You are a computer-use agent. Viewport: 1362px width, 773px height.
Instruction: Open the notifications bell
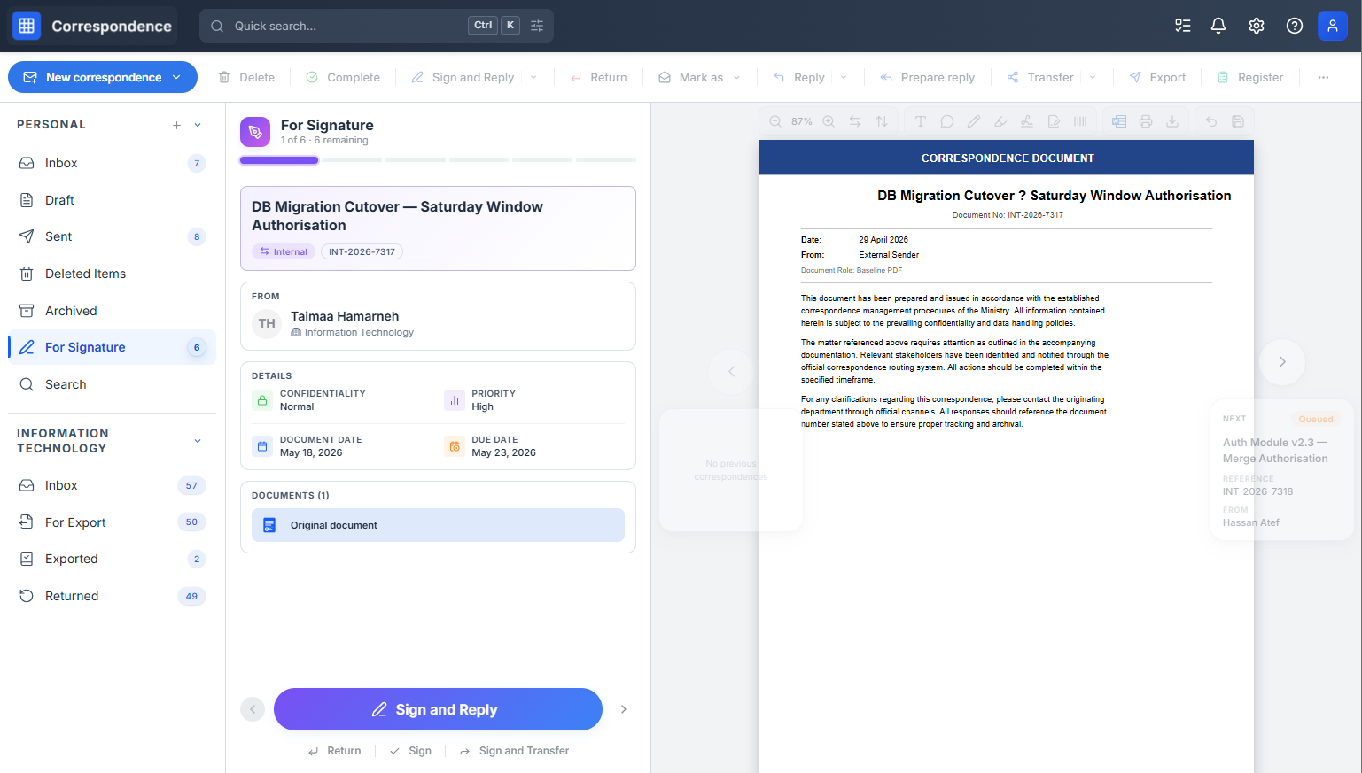pos(1218,26)
